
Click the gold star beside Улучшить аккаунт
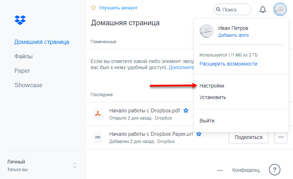tap(93, 8)
